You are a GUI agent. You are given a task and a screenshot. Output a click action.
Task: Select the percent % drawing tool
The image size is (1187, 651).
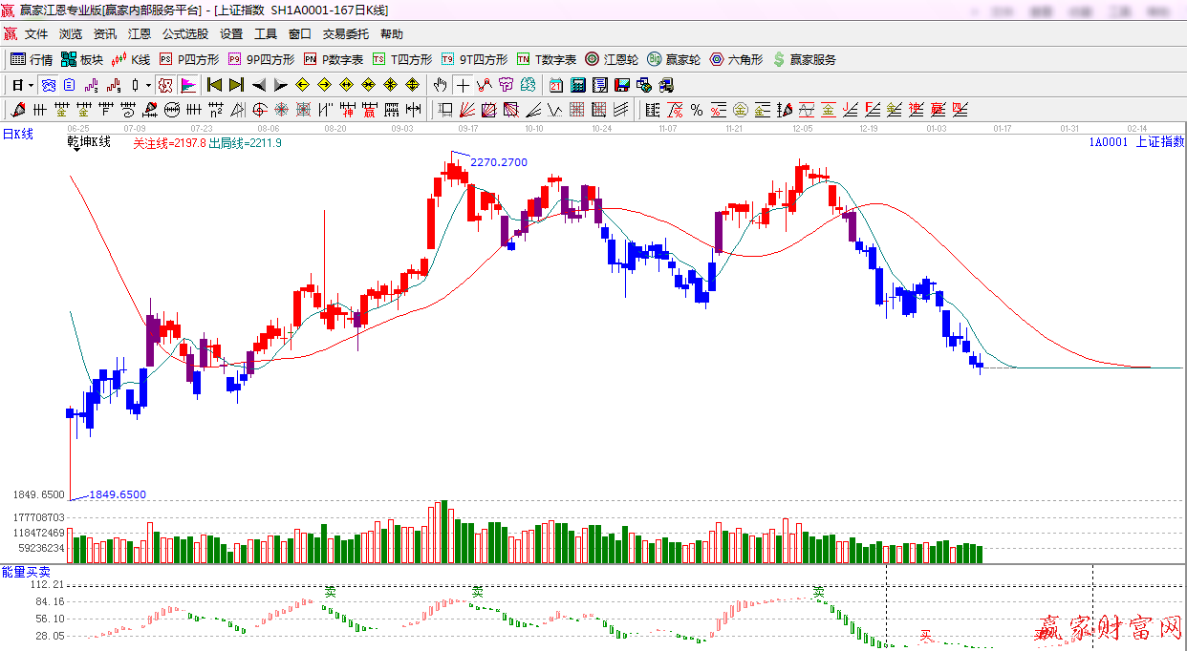697,110
